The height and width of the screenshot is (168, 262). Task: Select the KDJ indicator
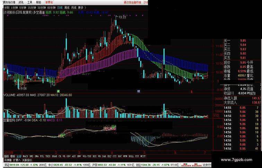point(110,156)
